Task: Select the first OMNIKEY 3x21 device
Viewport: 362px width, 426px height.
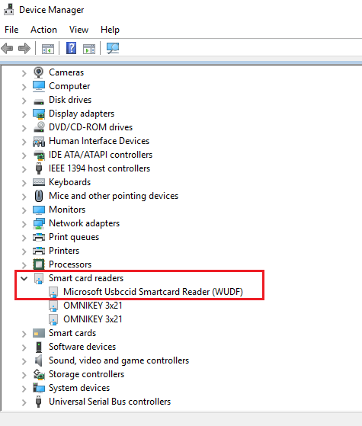Action: pyautogui.click(x=93, y=306)
